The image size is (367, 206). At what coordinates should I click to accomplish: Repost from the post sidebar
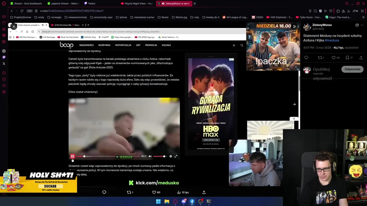(320, 58)
